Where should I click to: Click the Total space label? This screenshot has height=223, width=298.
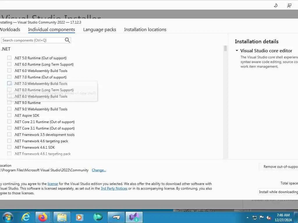click(x=289, y=183)
